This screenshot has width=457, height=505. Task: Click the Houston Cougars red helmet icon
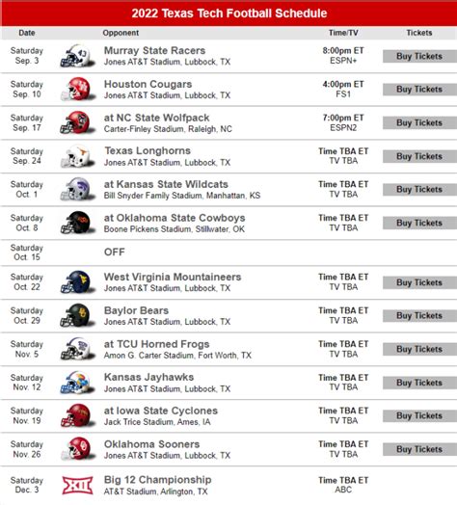pos(78,89)
